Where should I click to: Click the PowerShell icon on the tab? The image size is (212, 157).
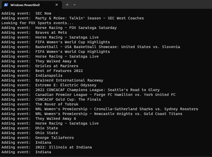pyautogui.click(x=6, y=5)
